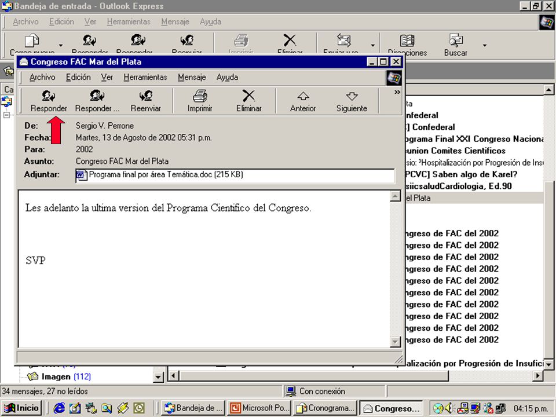Click scroll down arrow in message body

coord(395,342)
